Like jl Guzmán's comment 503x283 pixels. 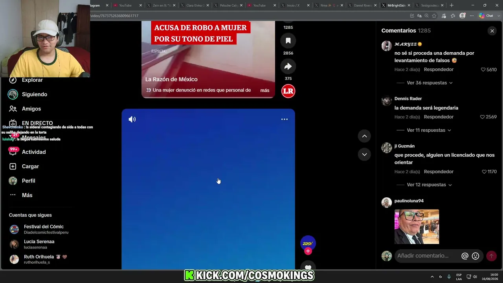[x=484, y=172]
